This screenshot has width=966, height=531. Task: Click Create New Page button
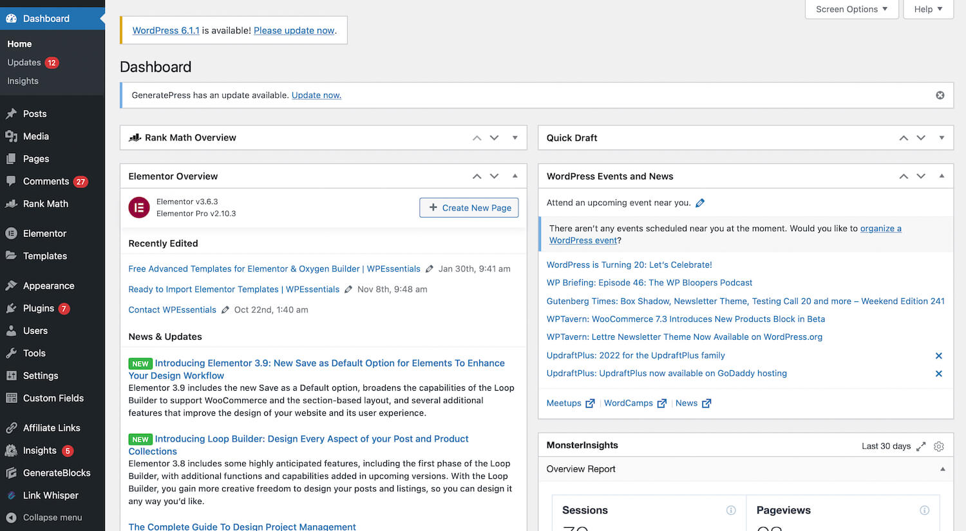[x=469, y=208]
